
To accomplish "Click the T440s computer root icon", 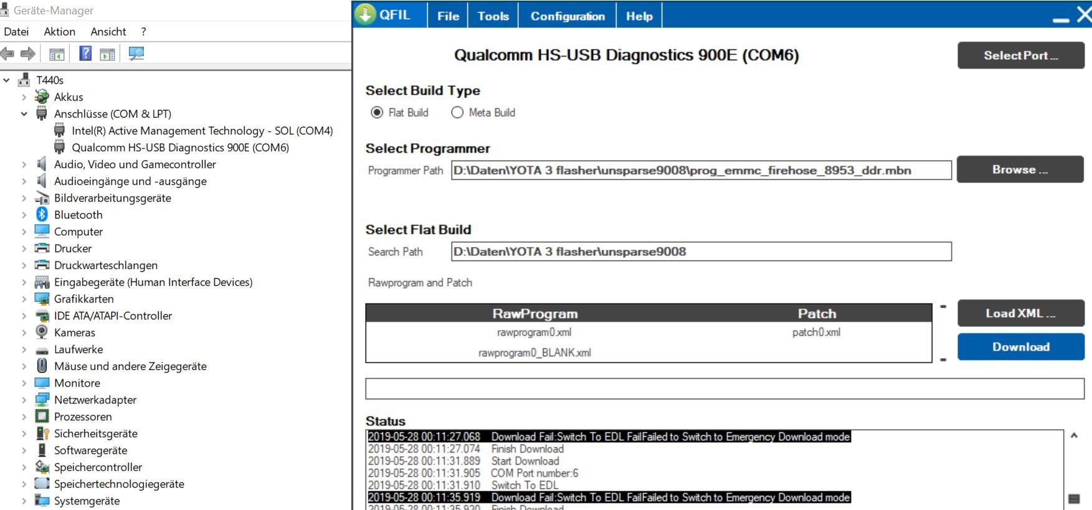I will (x=24, y=80).
